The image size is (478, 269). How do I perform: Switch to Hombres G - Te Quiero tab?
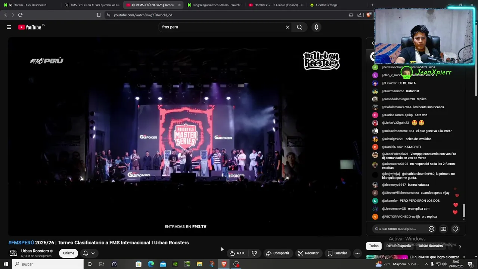pyautogui.click(x=276, y=5)
